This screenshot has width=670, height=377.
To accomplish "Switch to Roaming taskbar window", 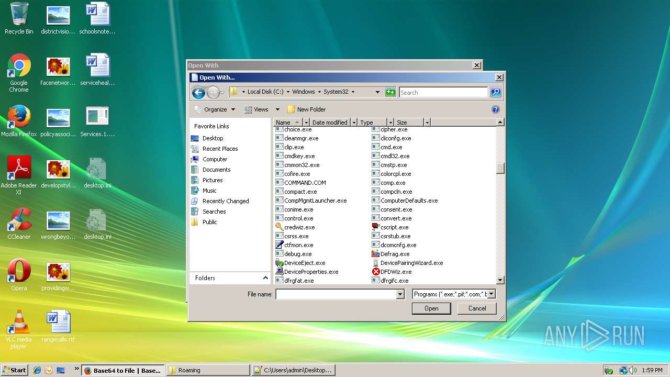I will (x=208, y=370).
